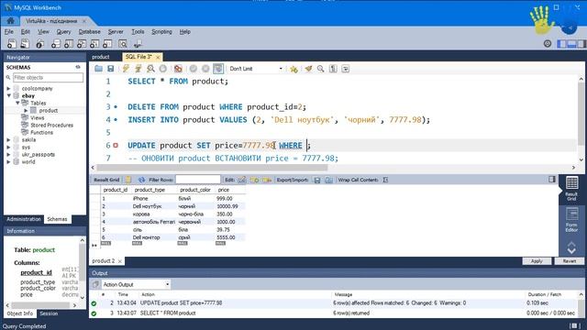Click the beautify query broom icon
The height and width of the screenshot is (330, 587).
coord(308,69)
